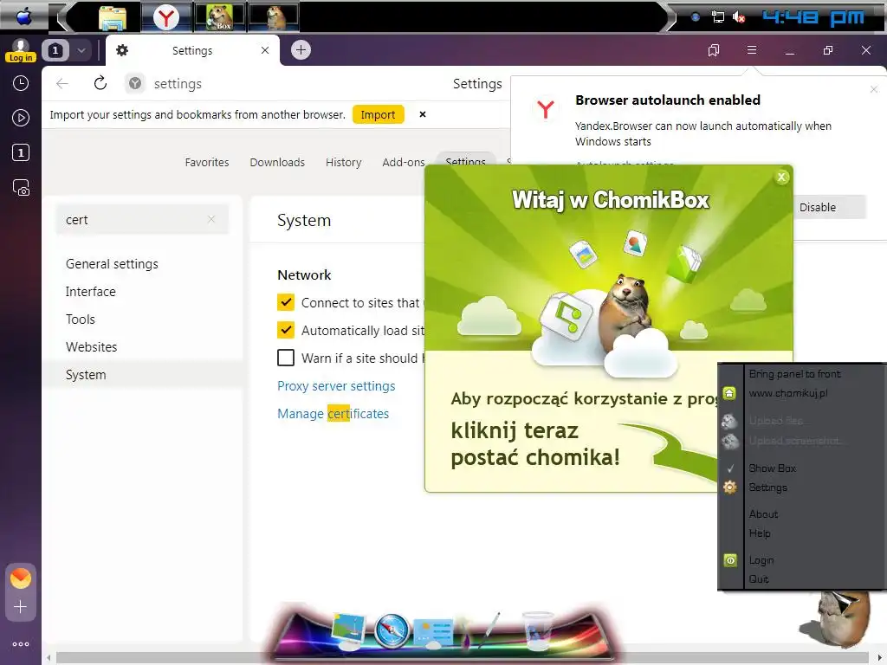Quit ChomikBox from context menu
Viewport: 887px width, 665px height.
pos(759,578)
